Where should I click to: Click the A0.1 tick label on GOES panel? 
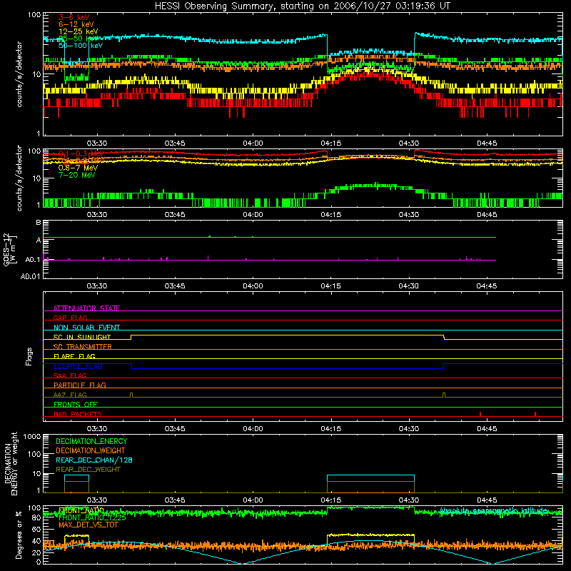pyautogui.click(x=33, y=260)
